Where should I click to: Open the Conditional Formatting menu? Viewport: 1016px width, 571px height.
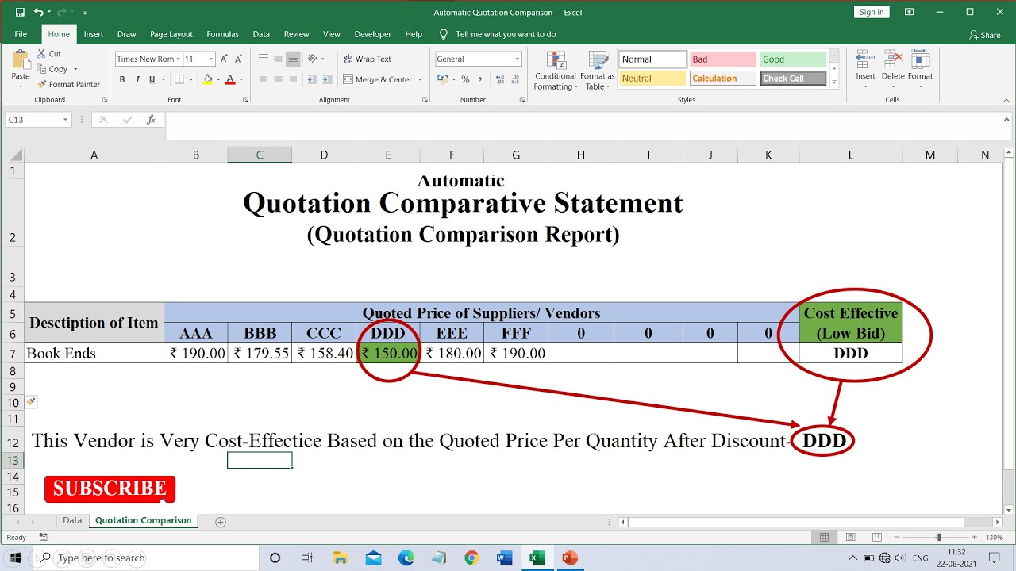(556, 71)
